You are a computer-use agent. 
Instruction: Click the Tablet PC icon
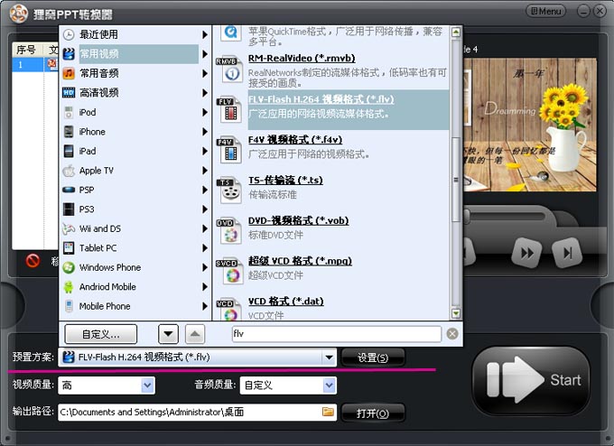[x=69, y=248]
